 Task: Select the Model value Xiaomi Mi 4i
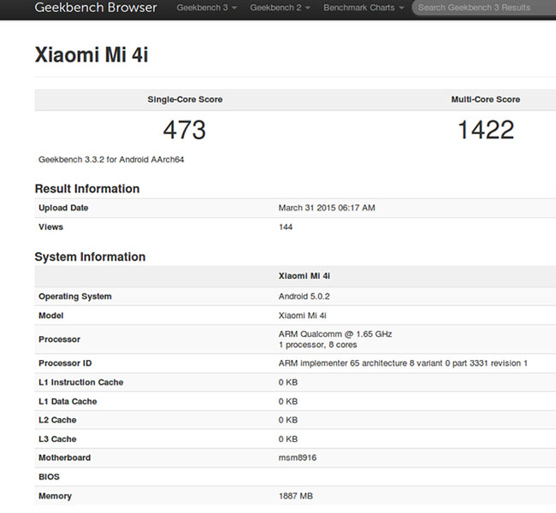coord(302,315)
